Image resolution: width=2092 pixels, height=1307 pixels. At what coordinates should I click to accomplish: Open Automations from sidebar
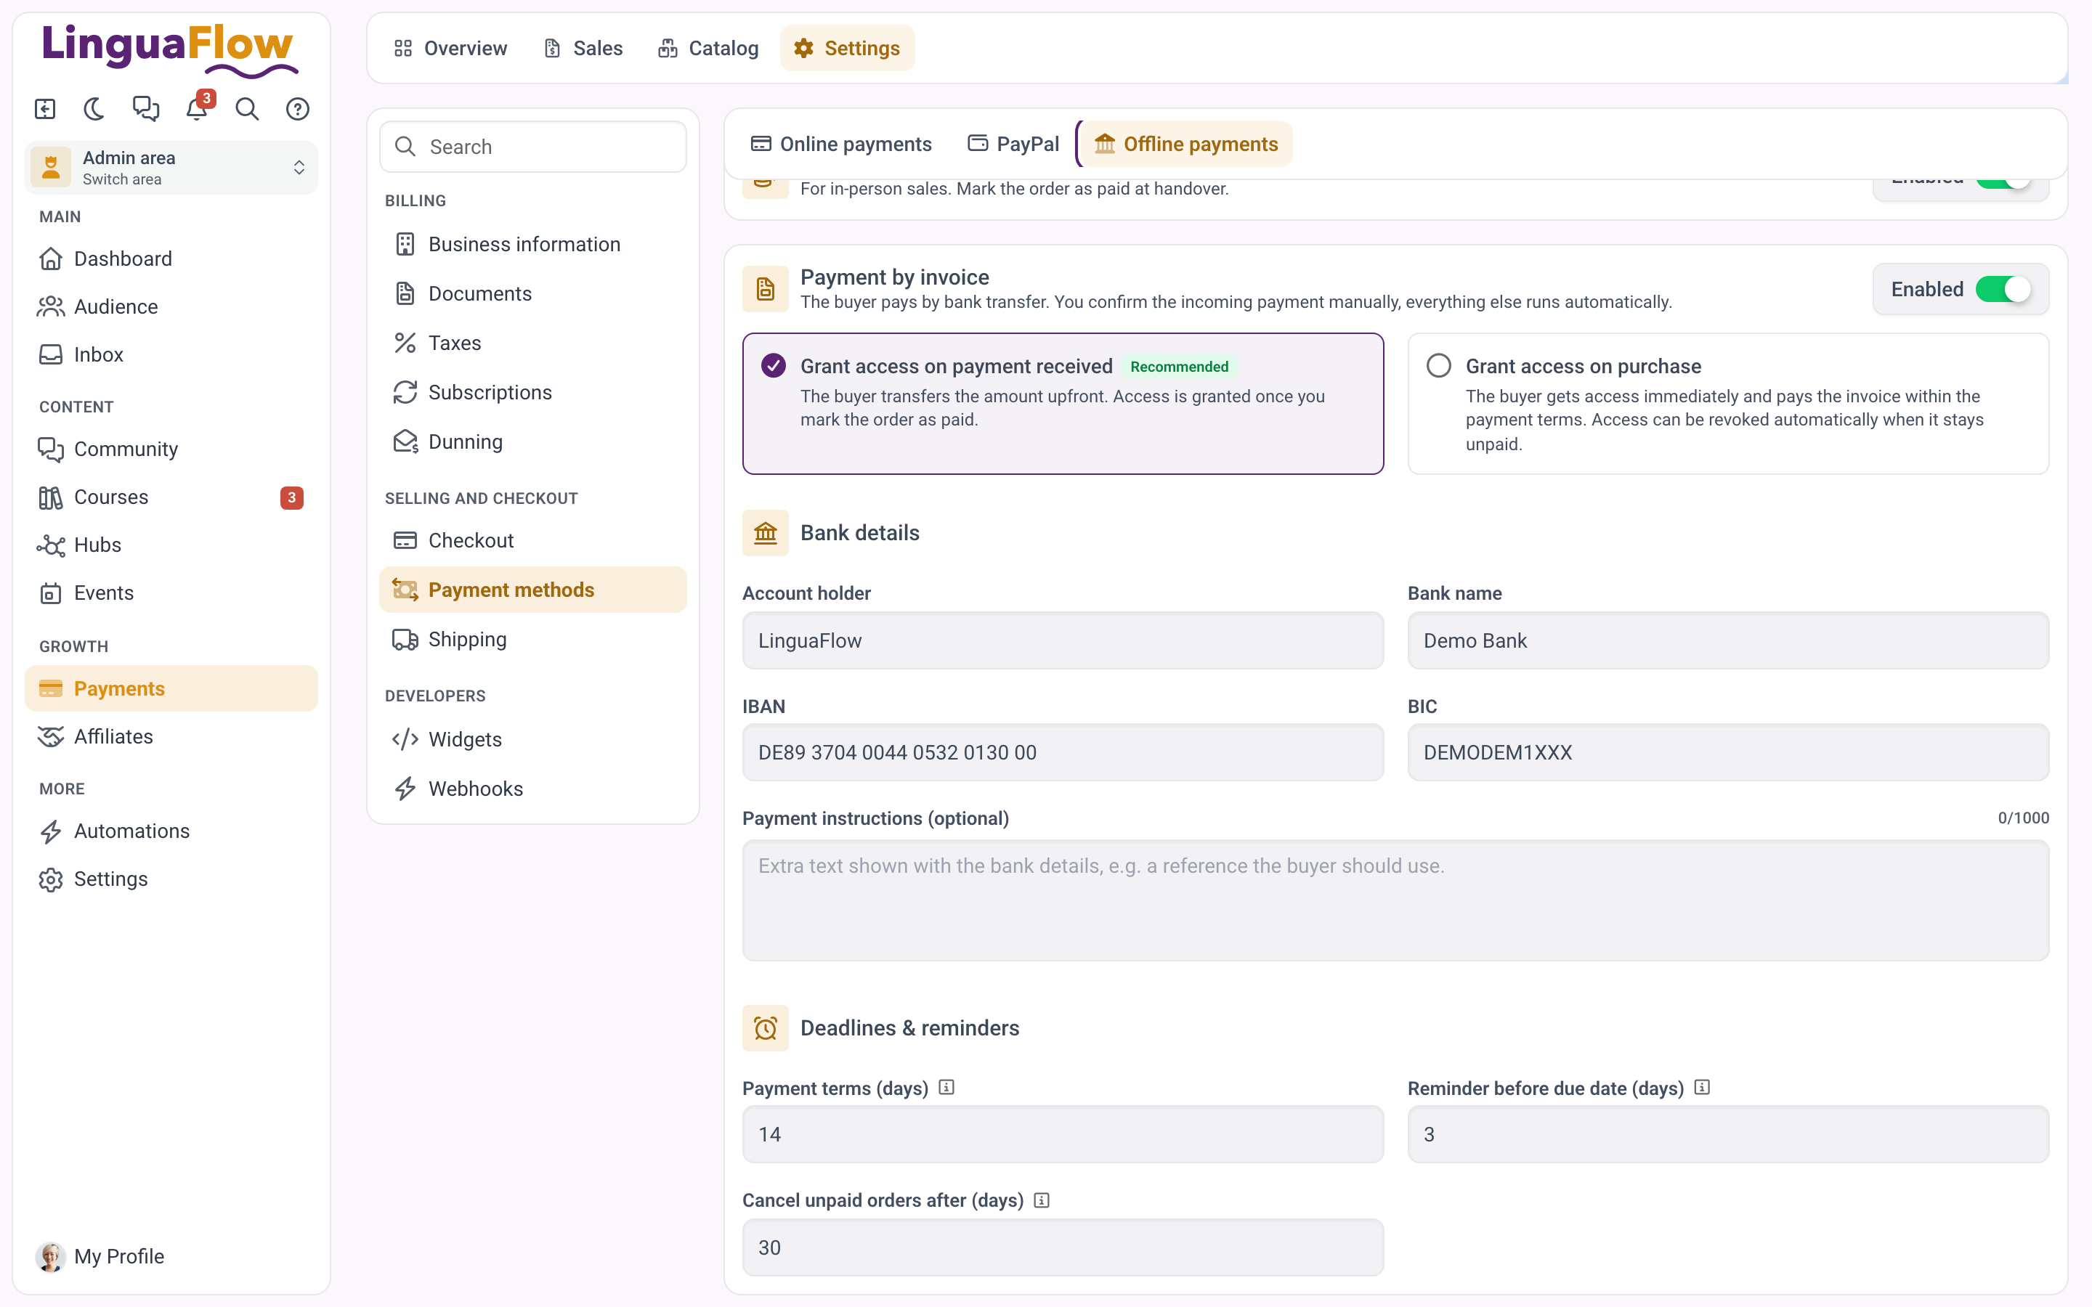(x=171, y=831)
